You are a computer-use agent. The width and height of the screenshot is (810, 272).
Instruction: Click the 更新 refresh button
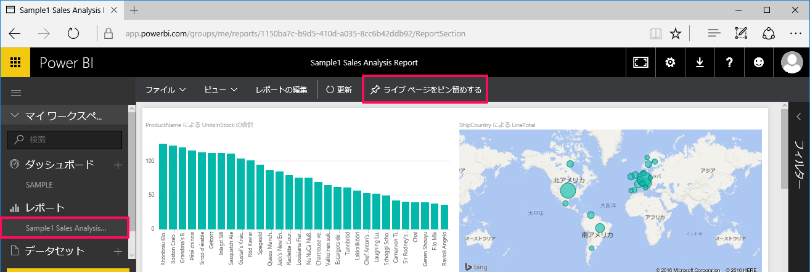click(339, 90)
